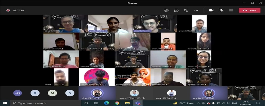Toggle the camera on or off
The width and height of the screenshot is (265, 106).
211,10
